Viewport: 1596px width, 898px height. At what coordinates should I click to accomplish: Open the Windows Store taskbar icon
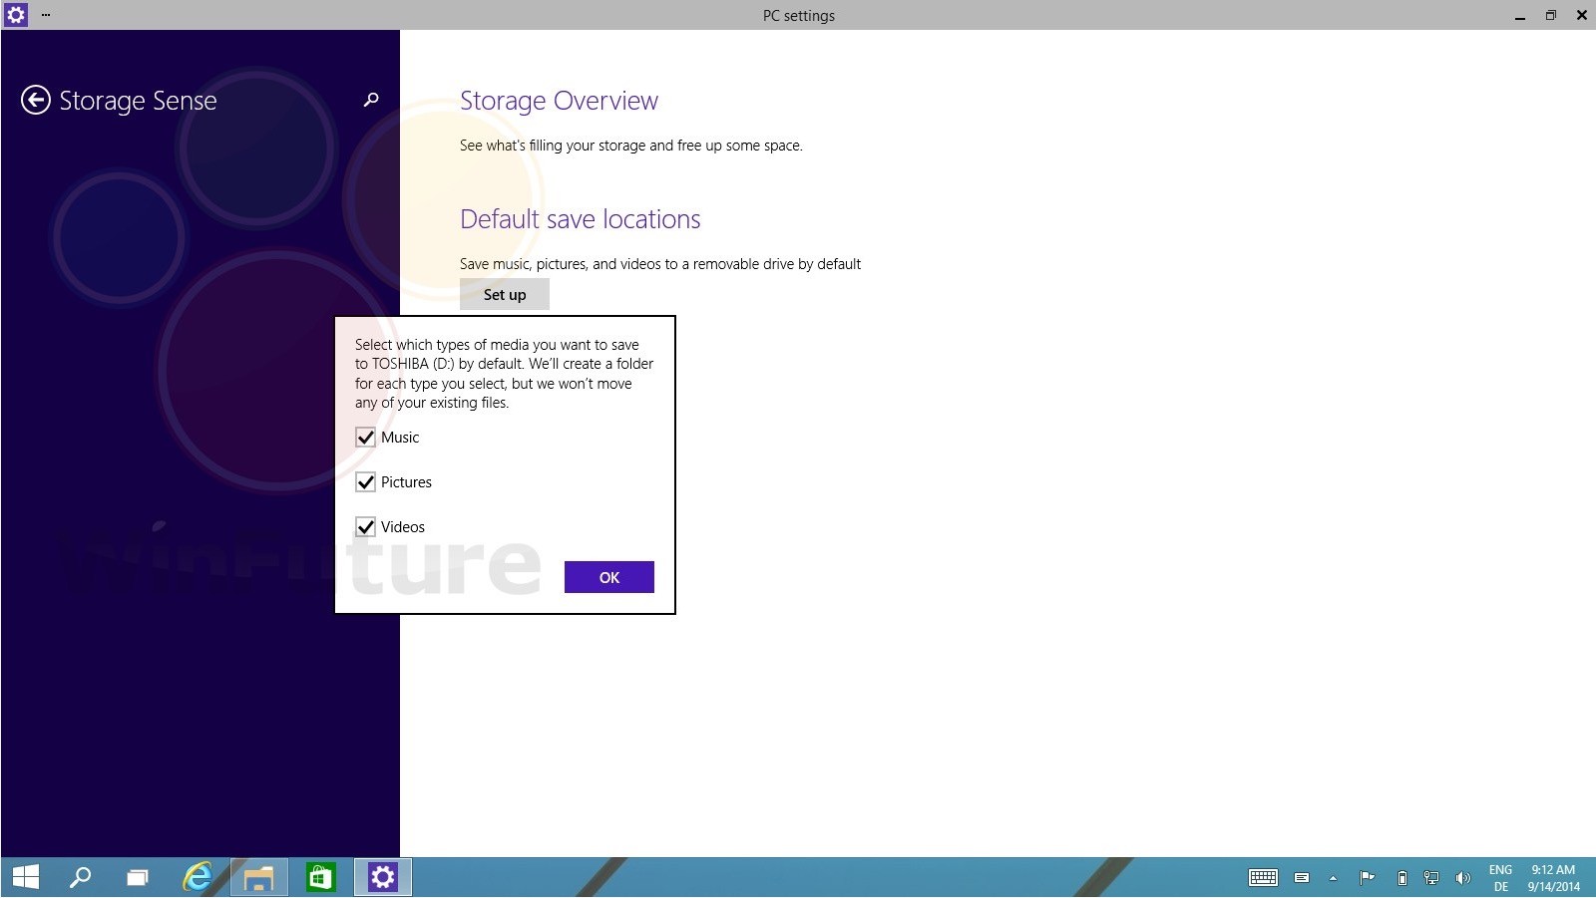coord(320,877)
